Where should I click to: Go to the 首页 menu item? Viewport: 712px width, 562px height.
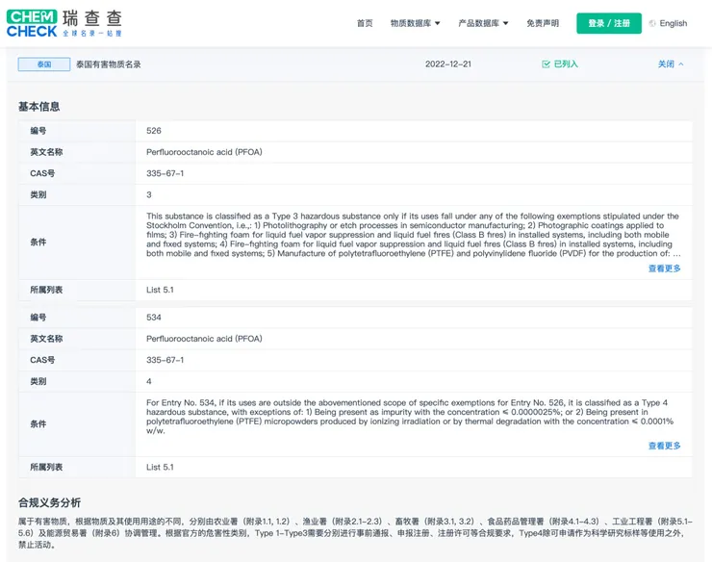click(x=365, y=23)
